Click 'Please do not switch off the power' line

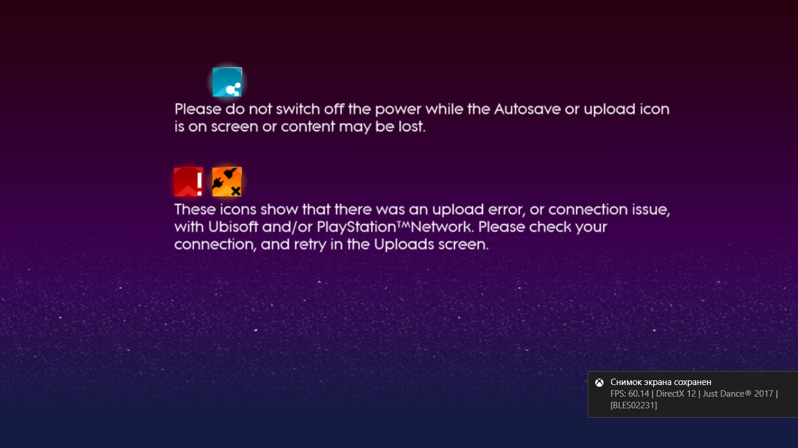click(x=298, y=110)
